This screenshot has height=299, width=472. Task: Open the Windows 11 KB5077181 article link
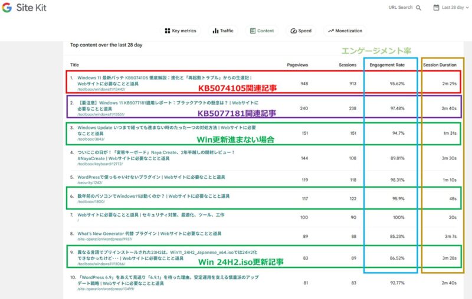point(168,106)
